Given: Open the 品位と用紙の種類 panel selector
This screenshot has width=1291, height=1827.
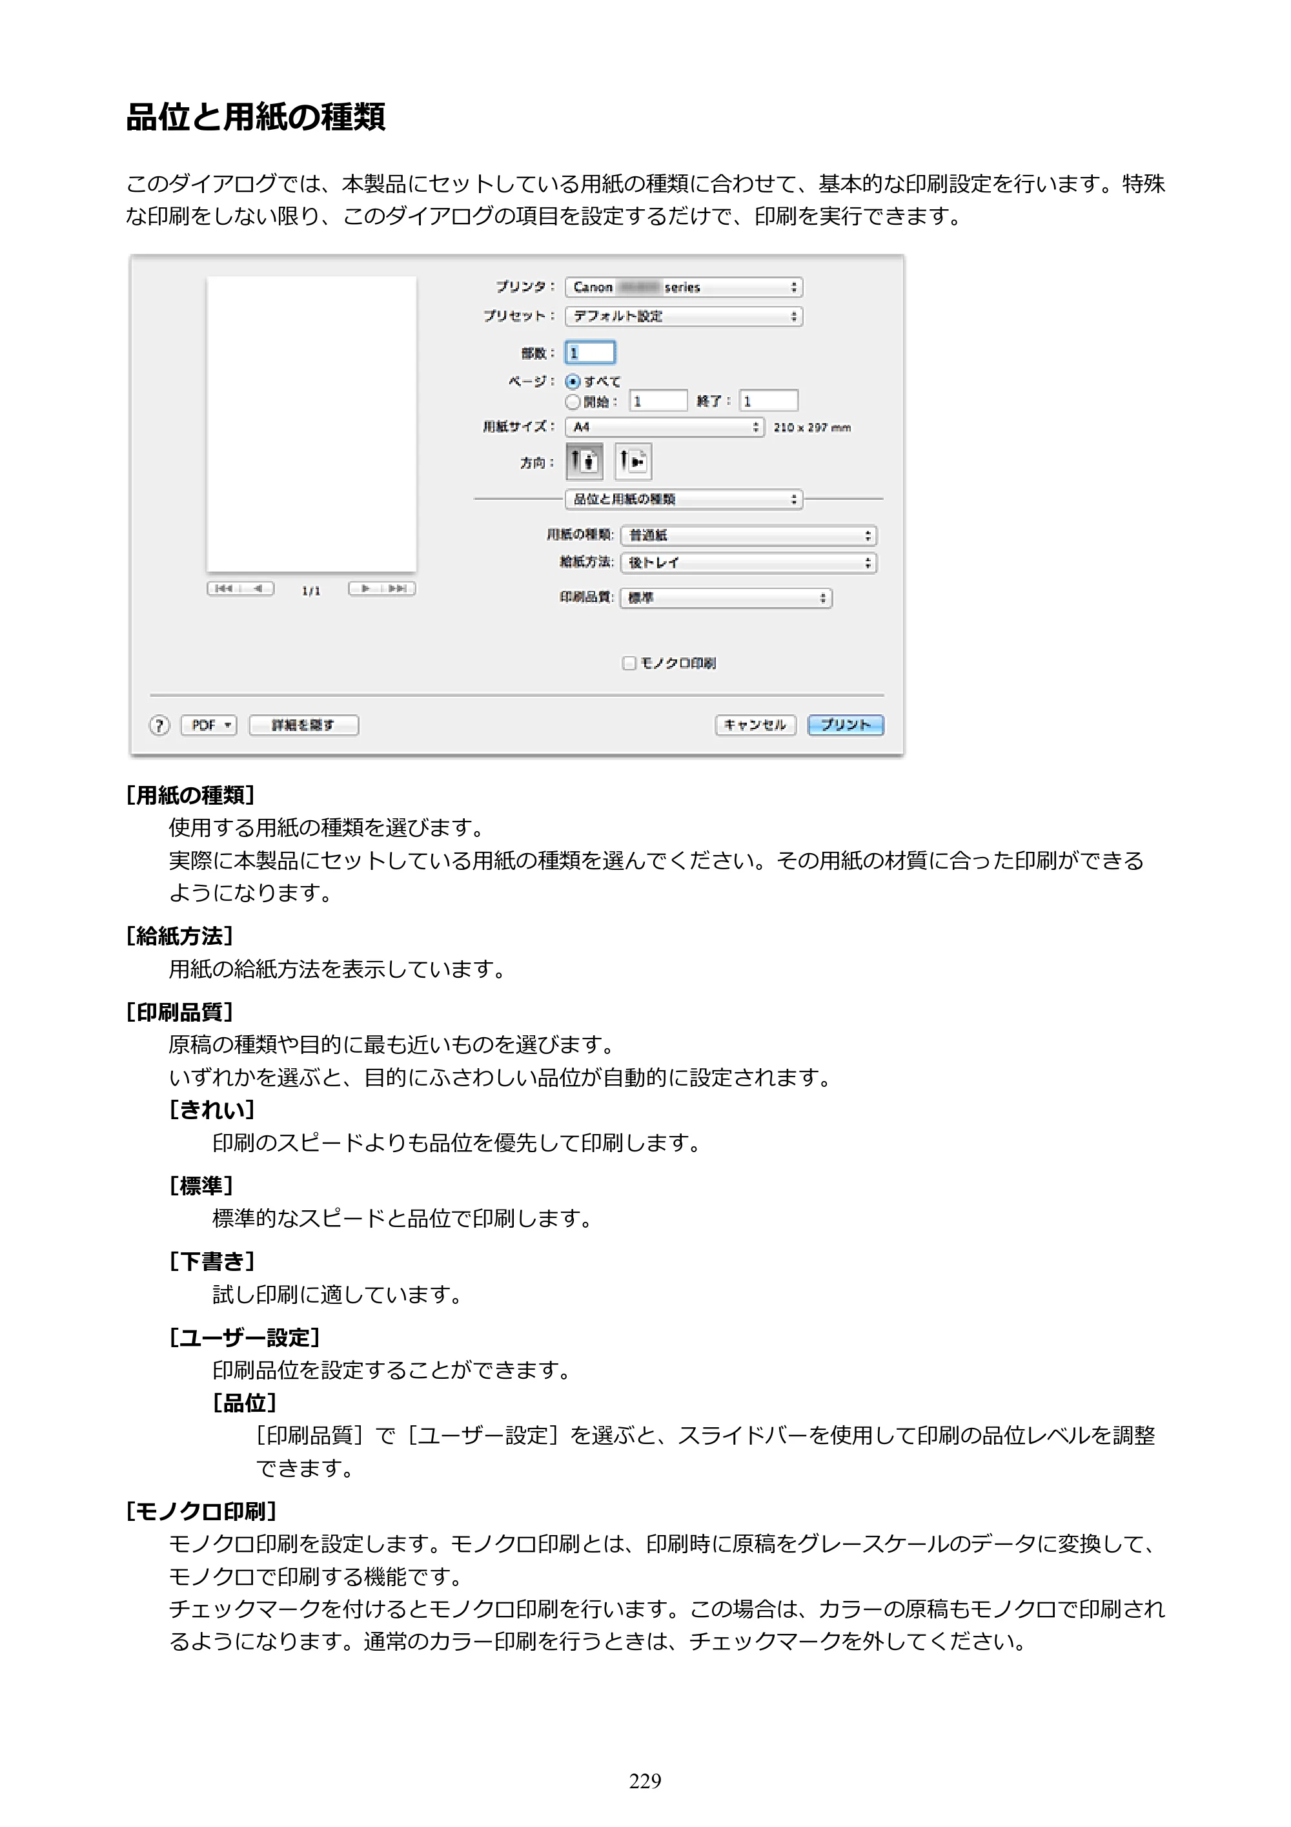Looking at the screenshot, I should tap(684, 499).
